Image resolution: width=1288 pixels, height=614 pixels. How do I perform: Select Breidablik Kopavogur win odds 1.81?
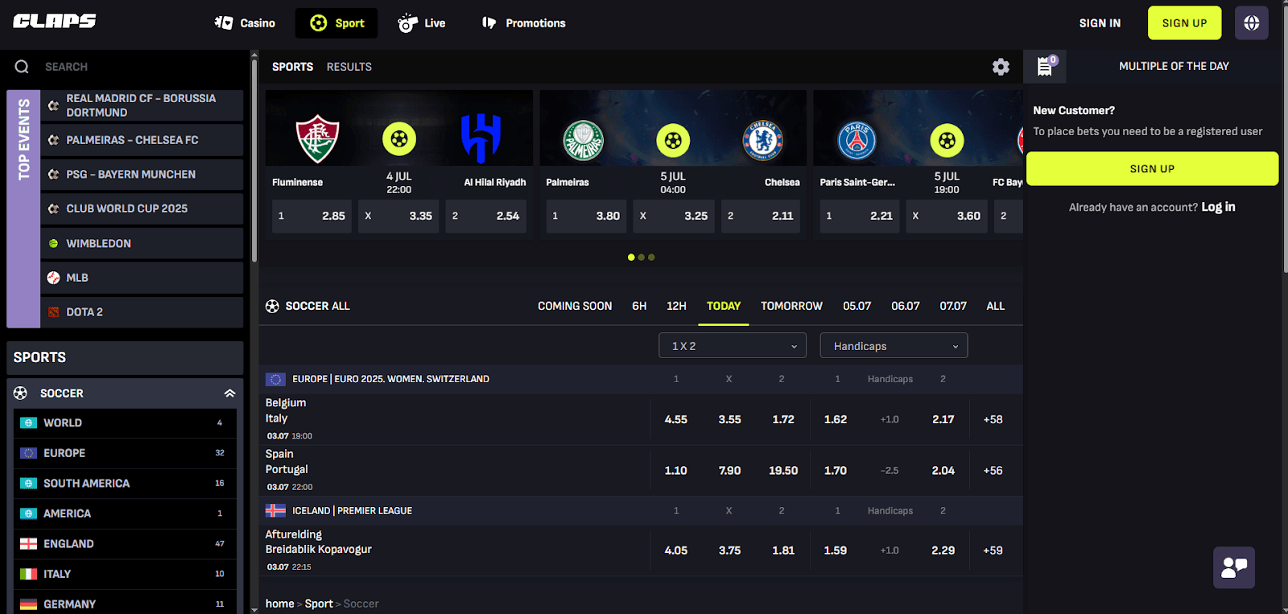point(783,550)
